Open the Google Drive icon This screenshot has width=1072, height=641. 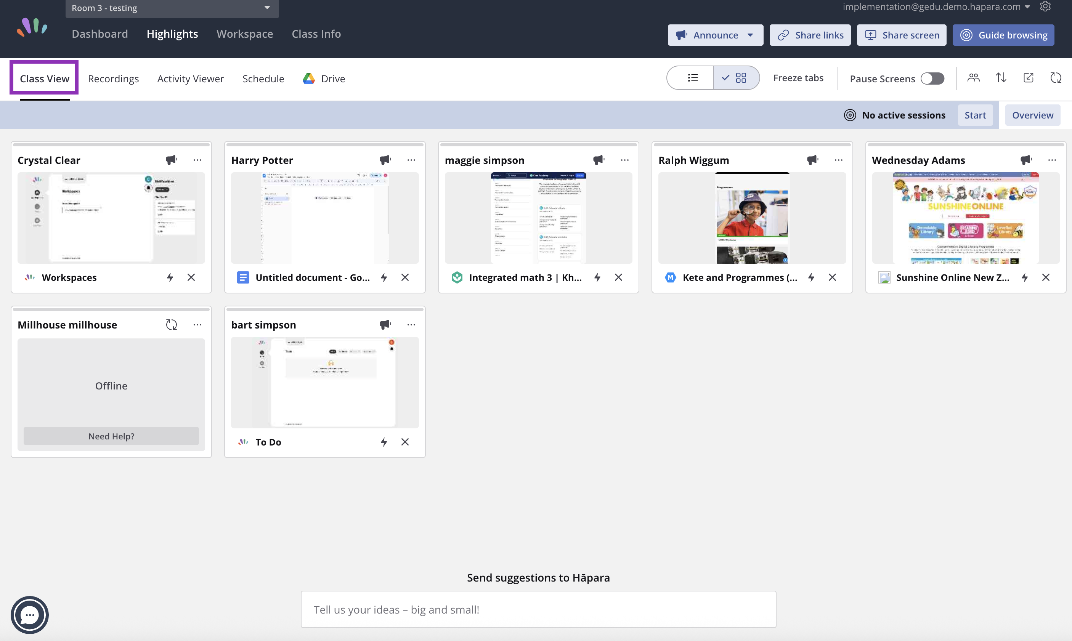tap(308, 78)
